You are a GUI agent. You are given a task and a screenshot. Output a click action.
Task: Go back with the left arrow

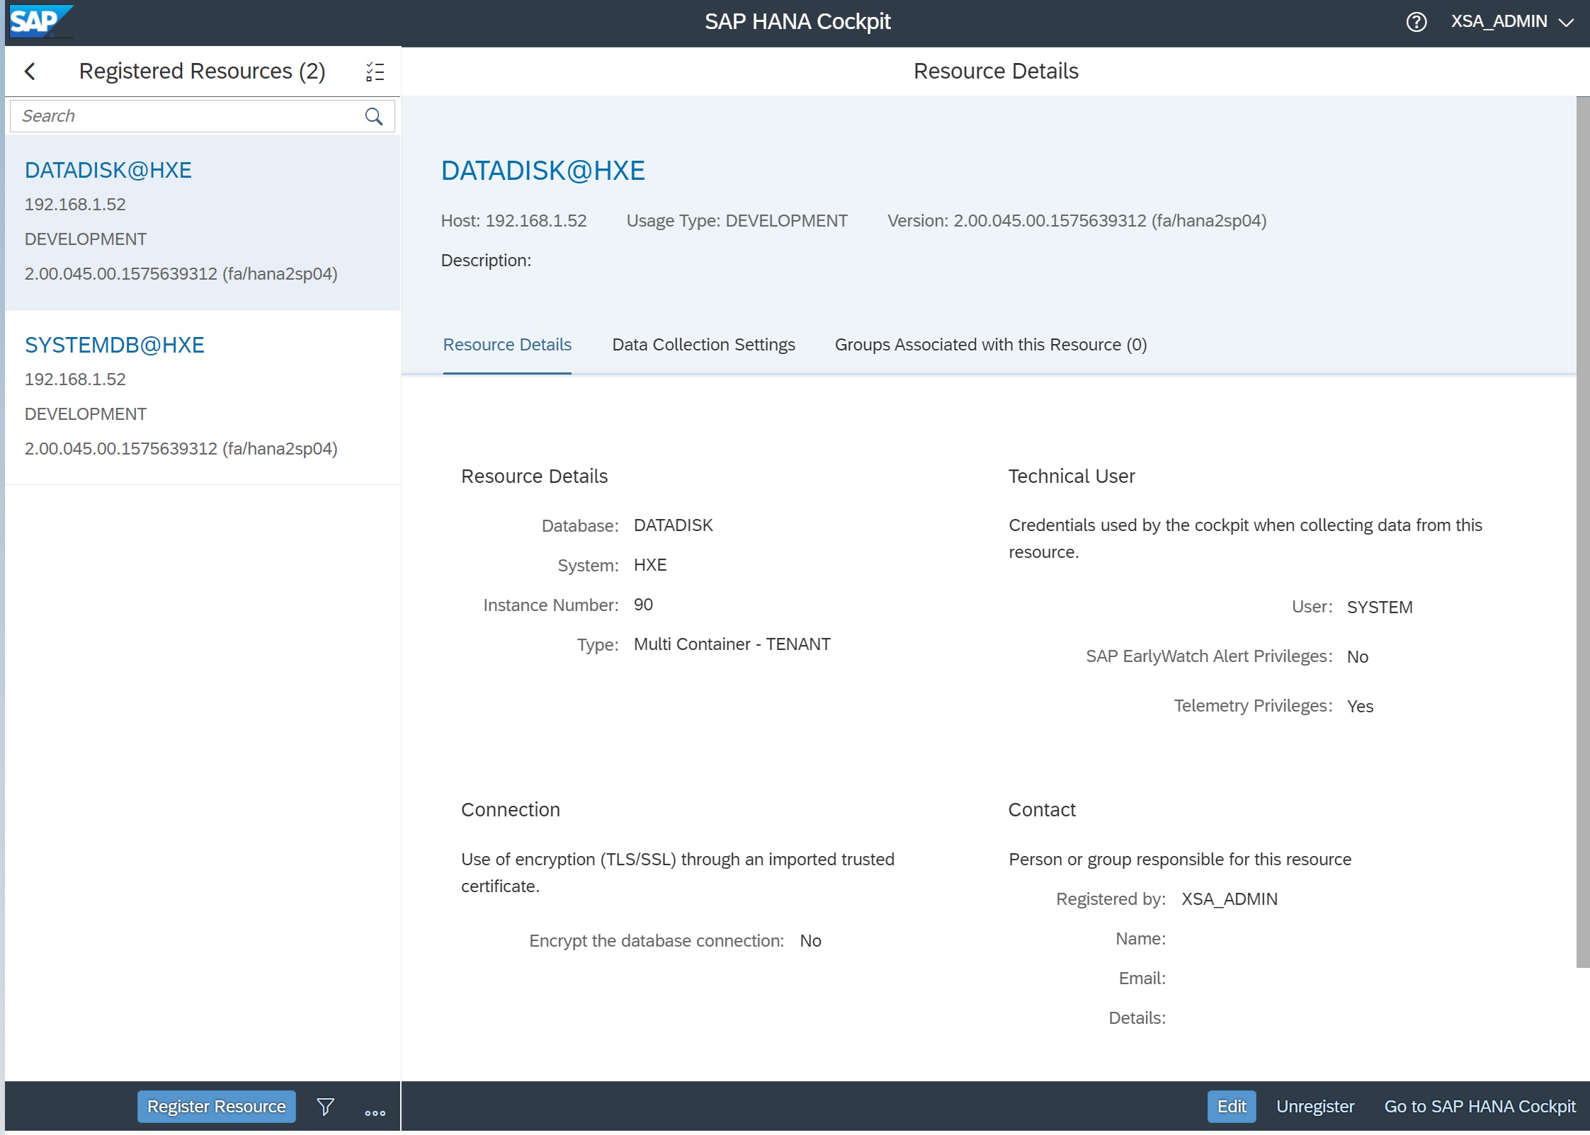(x=30, y=71)
